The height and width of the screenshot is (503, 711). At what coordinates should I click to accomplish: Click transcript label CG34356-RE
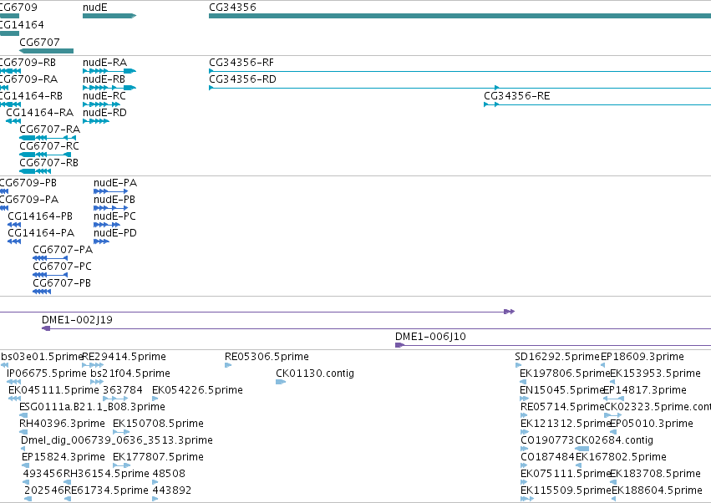tap(517, 96)
